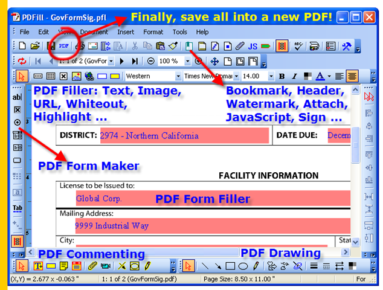
Task: Toggle Italic formatting
Action: pyautogui.click(x=295, y=77)
